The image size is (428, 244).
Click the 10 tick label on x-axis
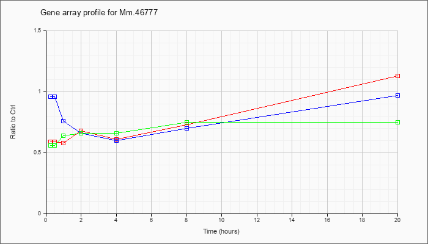pyautogui.click(x=221, y=220)
